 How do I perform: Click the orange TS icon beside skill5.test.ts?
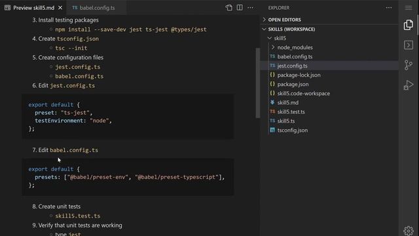272,111
